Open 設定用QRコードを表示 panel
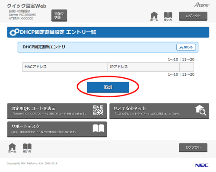Screen dimensions: 216x172 click(57, 111)
